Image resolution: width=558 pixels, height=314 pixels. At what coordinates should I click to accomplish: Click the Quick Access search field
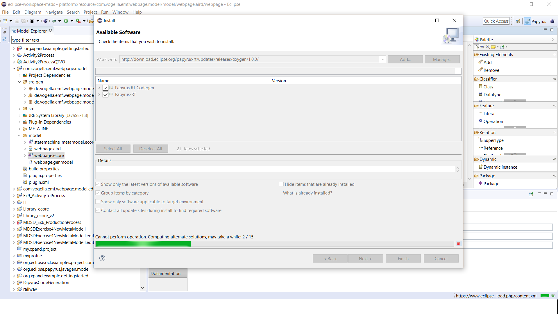(496, 21)
